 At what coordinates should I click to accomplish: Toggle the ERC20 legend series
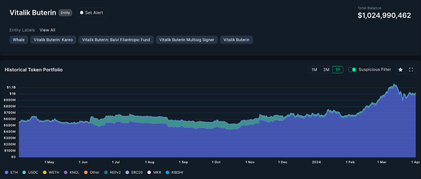pos(134,172)
